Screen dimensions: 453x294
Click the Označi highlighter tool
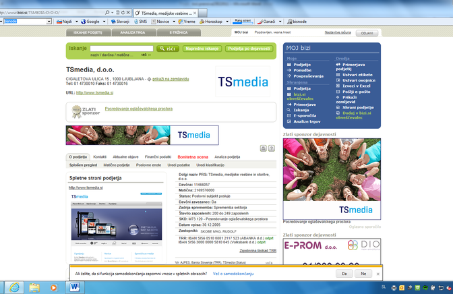click(267, 22)
